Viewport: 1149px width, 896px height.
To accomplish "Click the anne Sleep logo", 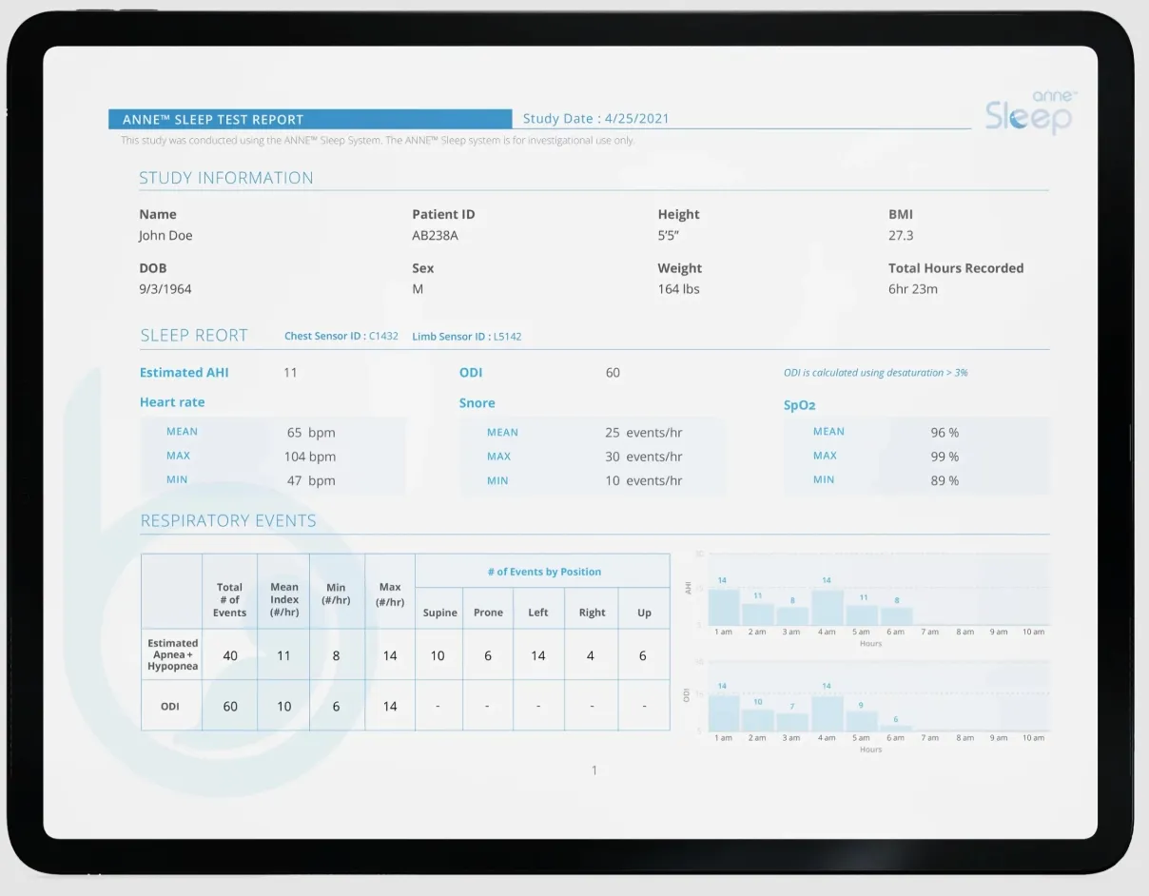I will pos(1030,112).
